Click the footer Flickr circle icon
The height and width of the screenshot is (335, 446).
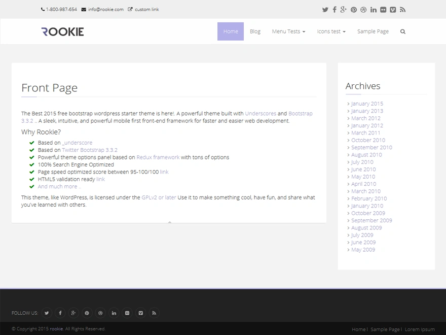127,313
